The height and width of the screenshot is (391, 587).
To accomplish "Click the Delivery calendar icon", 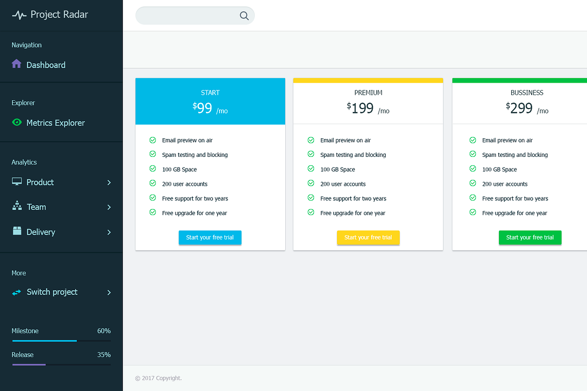I will coord(16,231).
